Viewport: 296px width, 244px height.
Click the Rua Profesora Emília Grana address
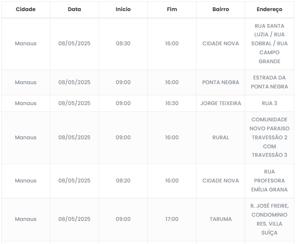[x=270, y=181]
